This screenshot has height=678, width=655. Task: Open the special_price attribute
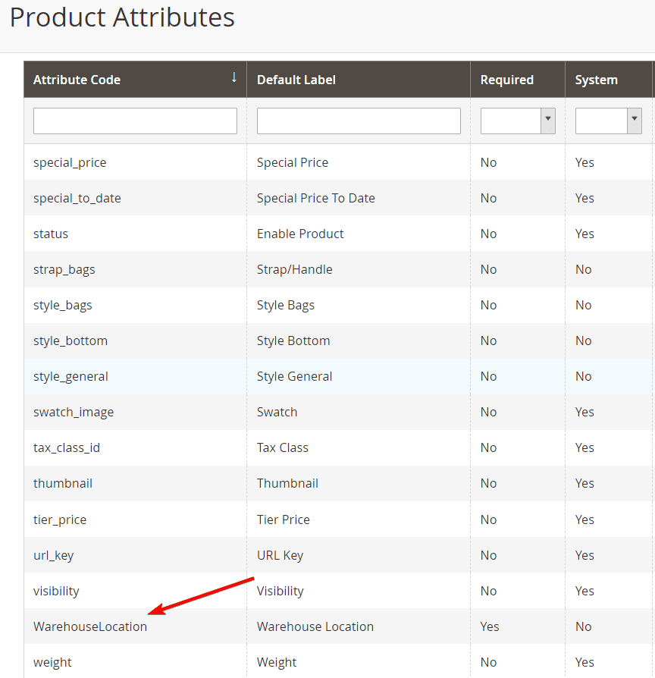69,162
